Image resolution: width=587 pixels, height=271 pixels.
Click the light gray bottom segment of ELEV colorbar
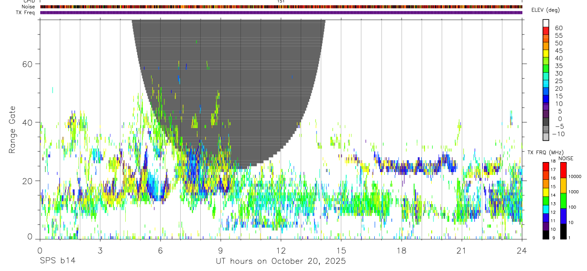pos(546,137)
